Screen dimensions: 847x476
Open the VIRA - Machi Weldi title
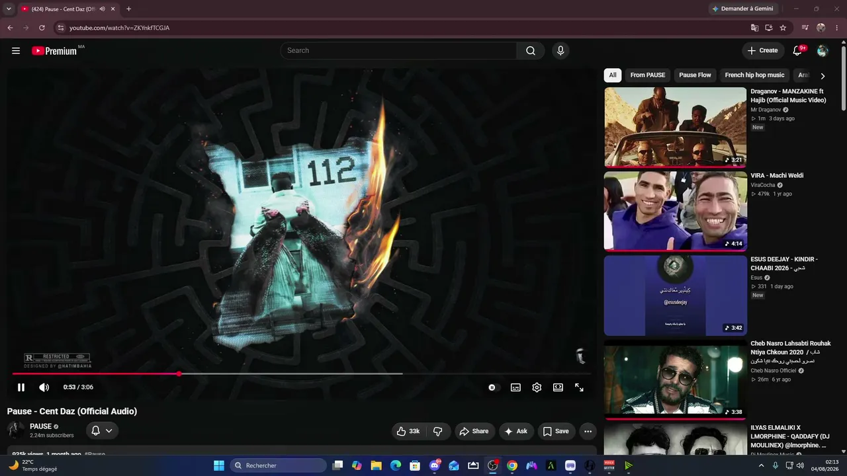(777, 176)
